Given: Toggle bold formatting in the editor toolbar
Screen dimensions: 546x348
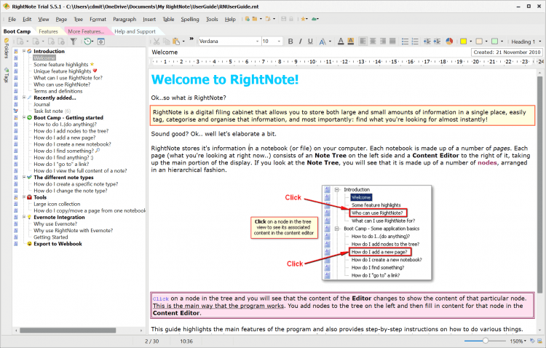Looking at the screenshot, I should pos(290,41).
